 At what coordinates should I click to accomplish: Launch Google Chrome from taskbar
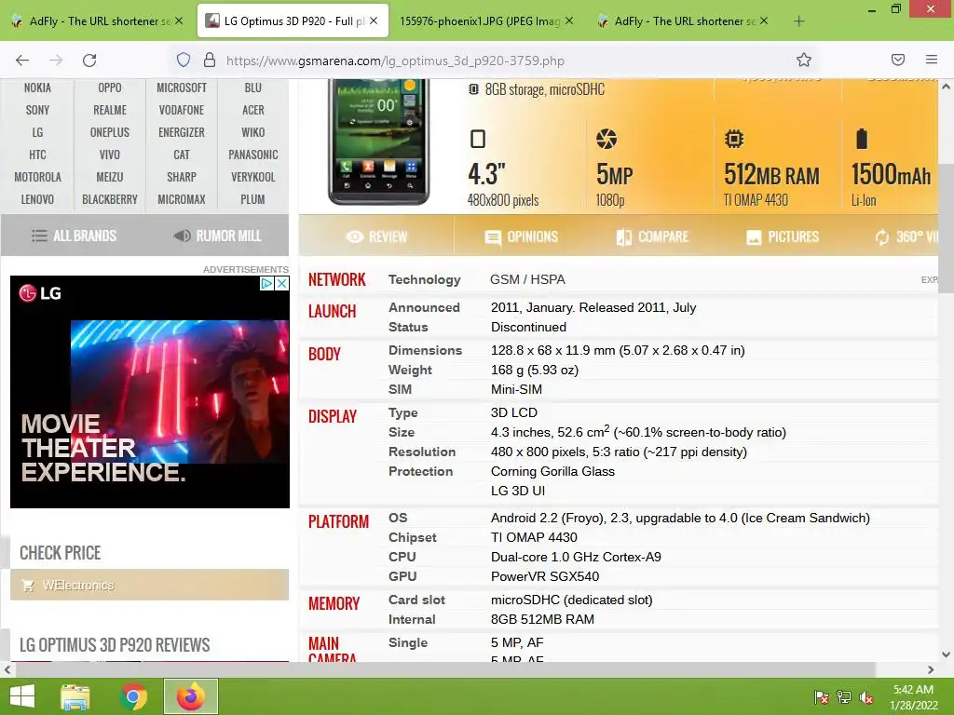(x=133, y=696)
